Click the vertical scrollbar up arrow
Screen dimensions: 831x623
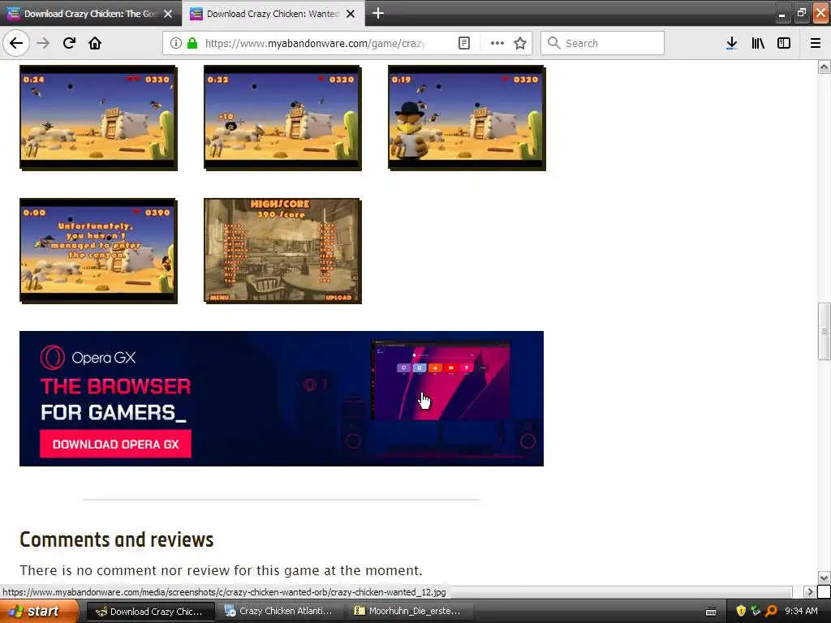tap(824, 67)
